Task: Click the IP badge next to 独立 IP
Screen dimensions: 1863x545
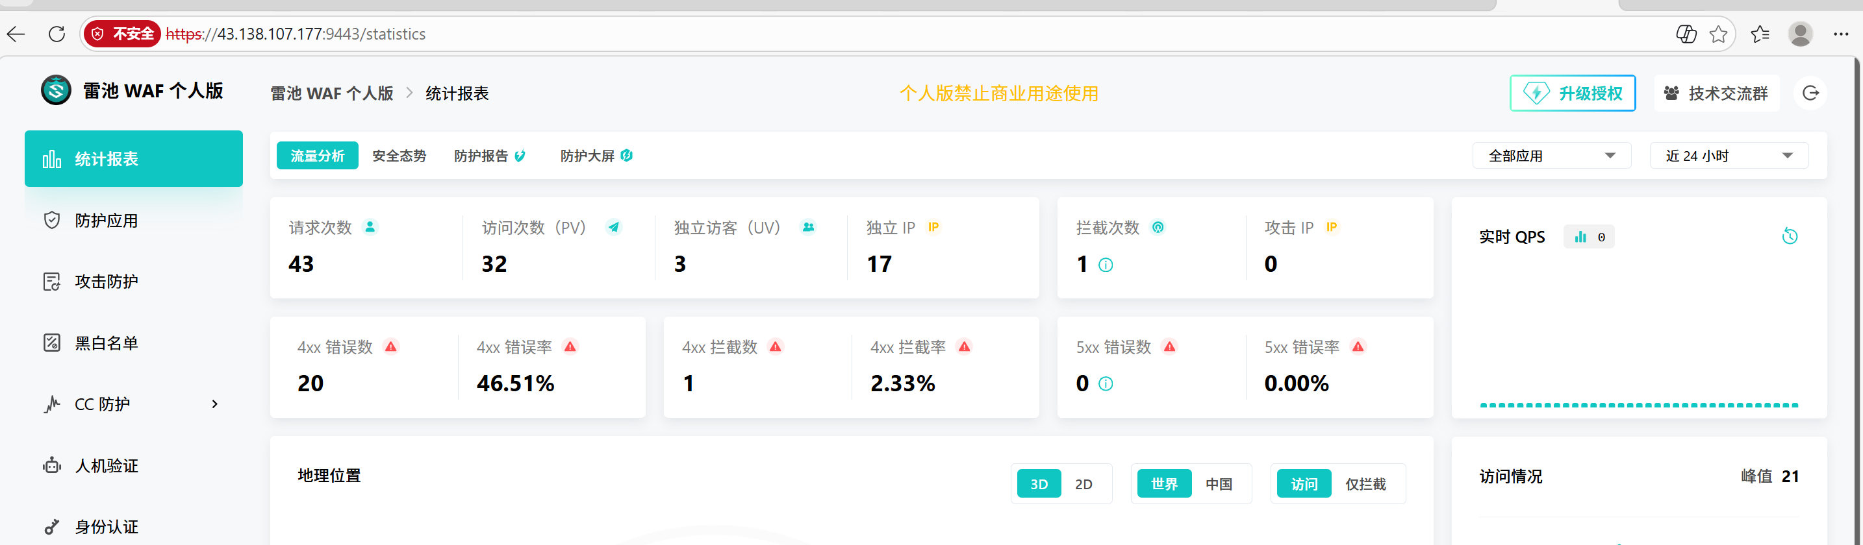Action: click(933, 227)
